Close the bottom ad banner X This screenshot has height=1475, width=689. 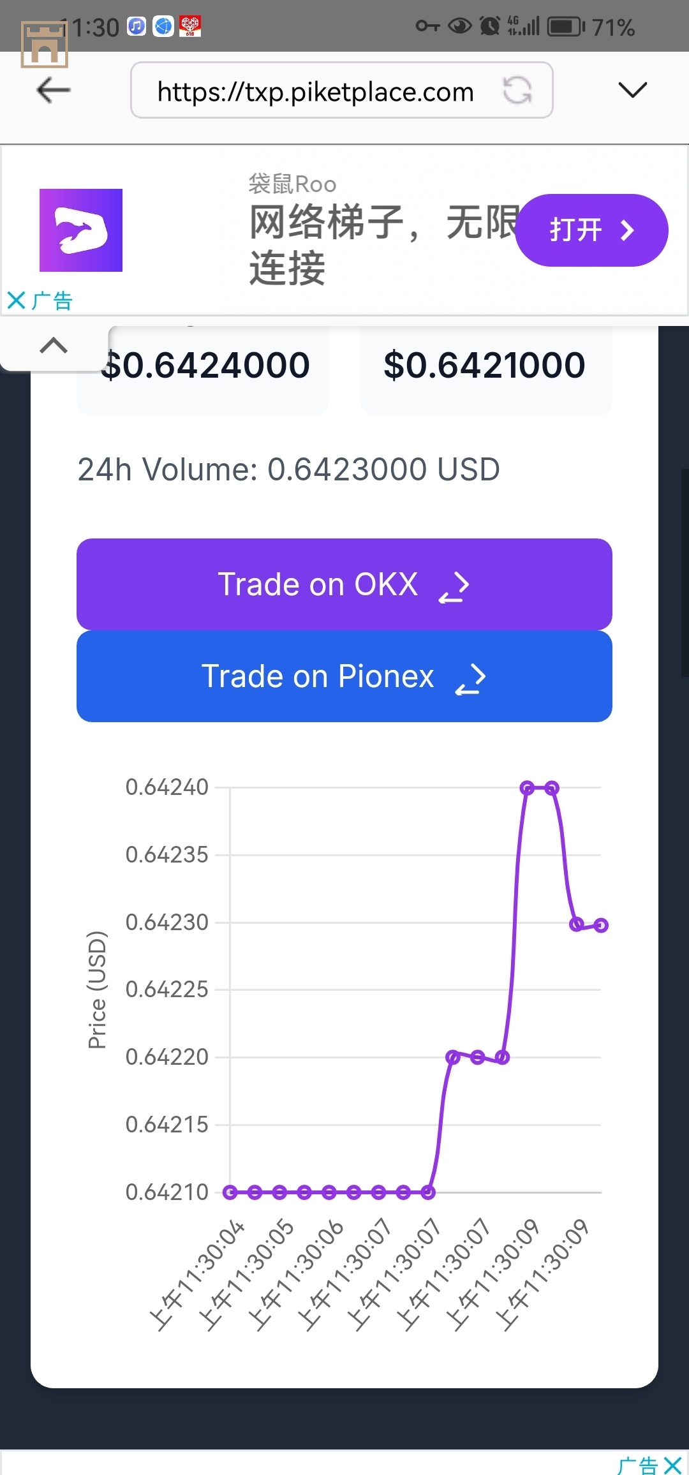tap(672, 1465)
